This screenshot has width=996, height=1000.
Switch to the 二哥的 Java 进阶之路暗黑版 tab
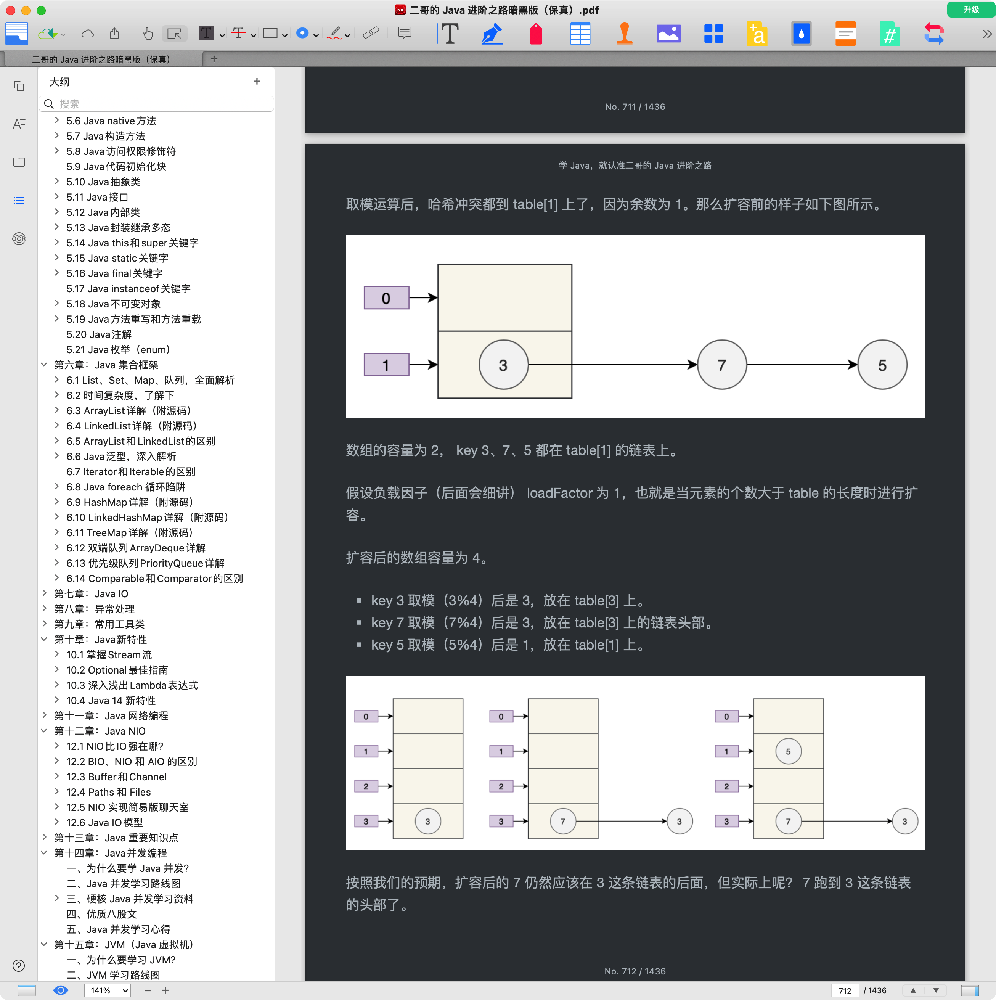pos(101,59)
